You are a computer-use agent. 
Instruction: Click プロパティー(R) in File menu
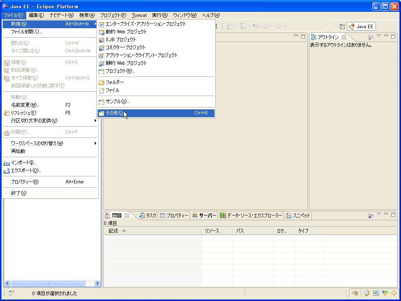(50, 182)
